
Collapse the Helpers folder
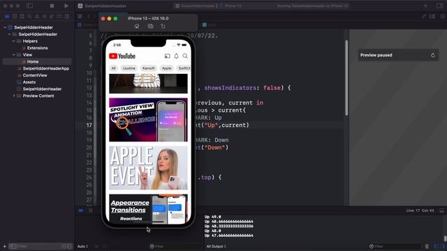click(x=13, y=41)
